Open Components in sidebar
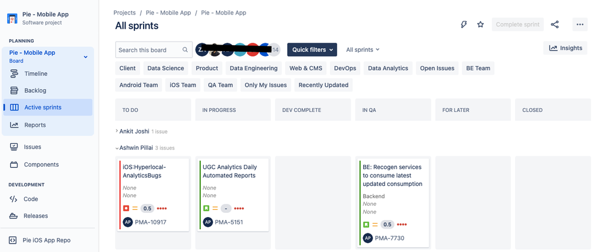The width and height of the screenshot is (602, 252). (x=41, y=165)
